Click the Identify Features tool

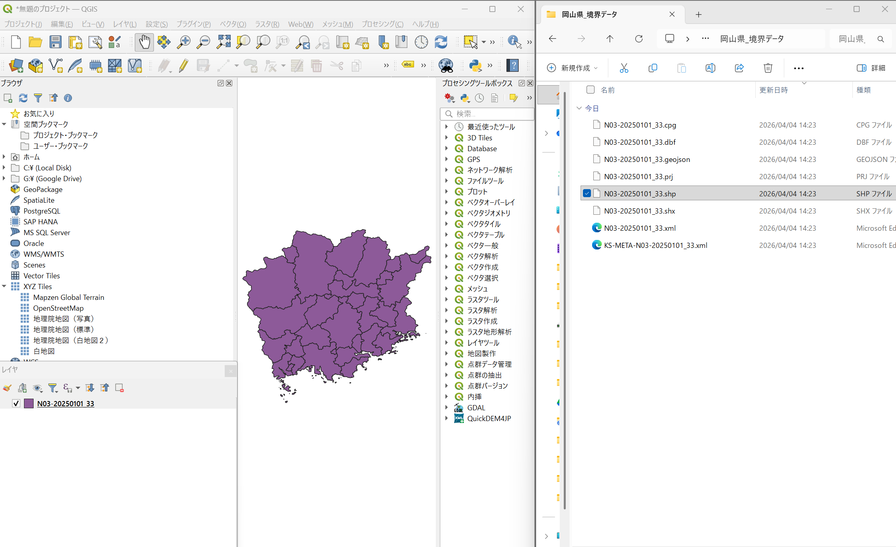[x=514, y=42]
